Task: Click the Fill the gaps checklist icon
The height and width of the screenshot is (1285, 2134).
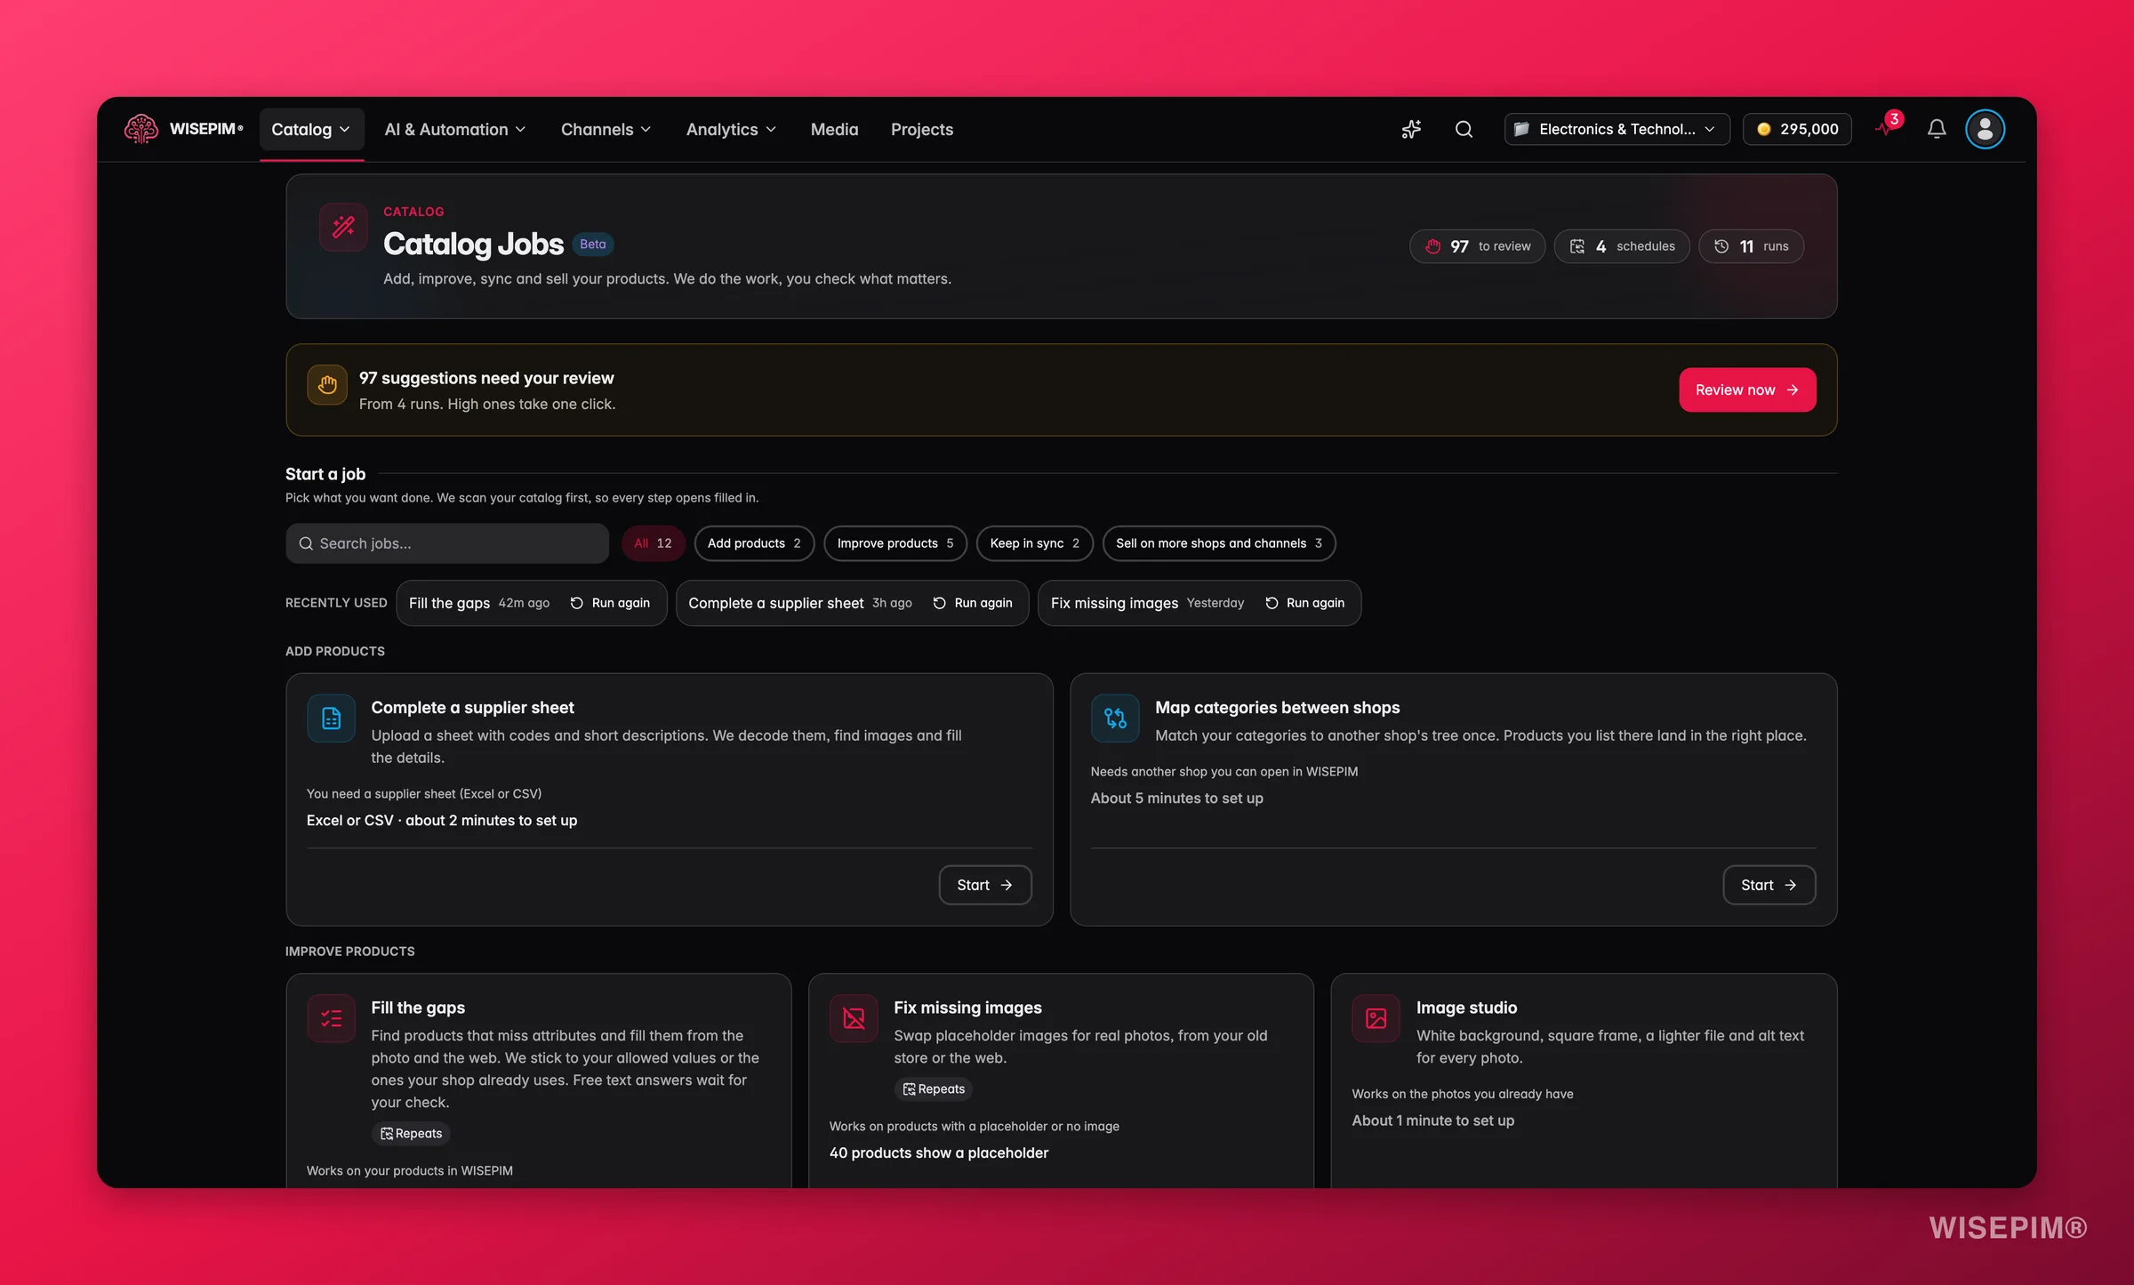Action: (x=331, y=1018)
